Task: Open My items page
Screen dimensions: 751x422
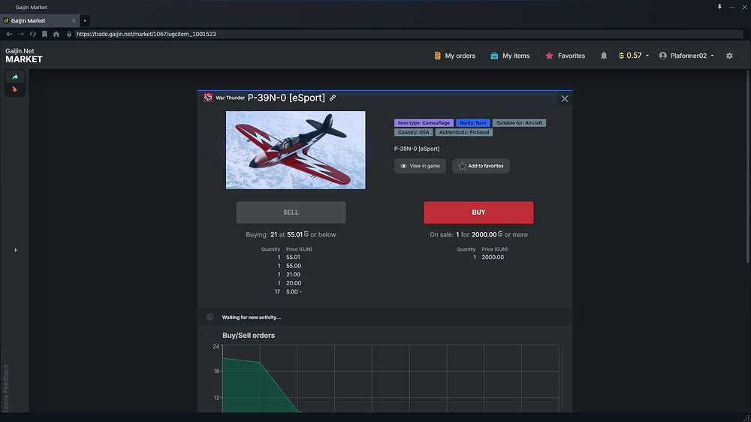Action: pyautogui.click(x=510, y=56)
